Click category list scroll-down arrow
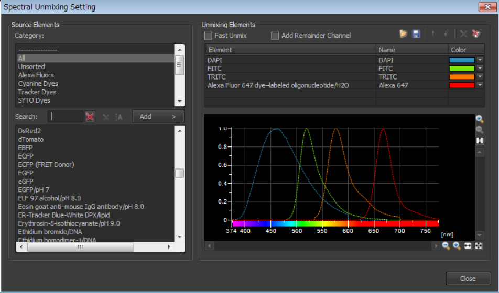Image resolution: width=499 pixels, height=293 pixels. 180,102
